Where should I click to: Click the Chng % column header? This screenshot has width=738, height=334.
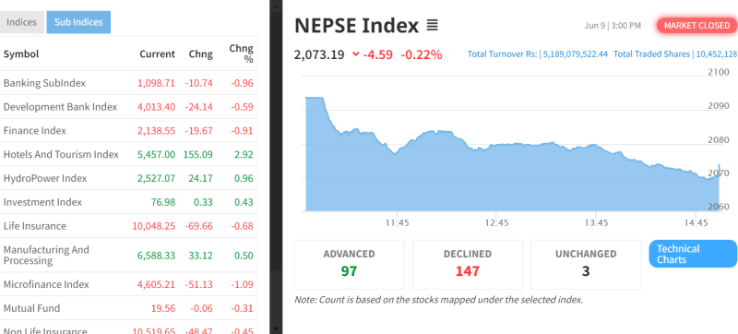coord(242,54)
